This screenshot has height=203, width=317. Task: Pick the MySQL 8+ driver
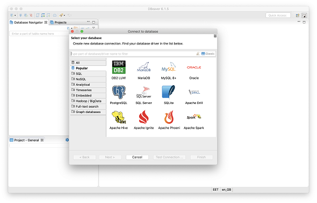coord(169,70)
